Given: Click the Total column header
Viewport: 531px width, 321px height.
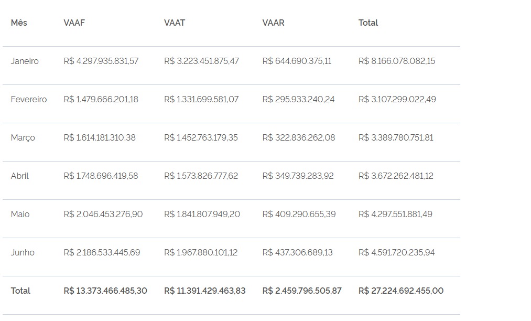Looking at the screenshot, I should [x=369, y=23].
